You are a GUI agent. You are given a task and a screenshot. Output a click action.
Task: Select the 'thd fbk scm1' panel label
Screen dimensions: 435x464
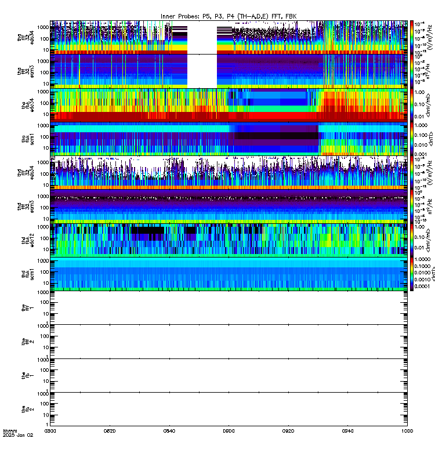[27, 274]
